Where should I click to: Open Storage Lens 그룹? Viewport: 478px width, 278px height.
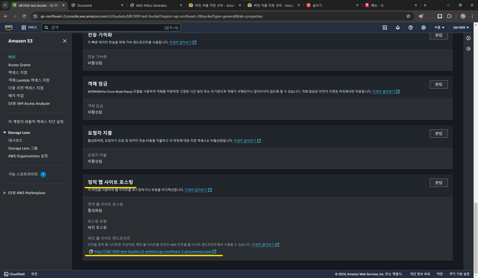pyautogui.click(x=23, y=148)
